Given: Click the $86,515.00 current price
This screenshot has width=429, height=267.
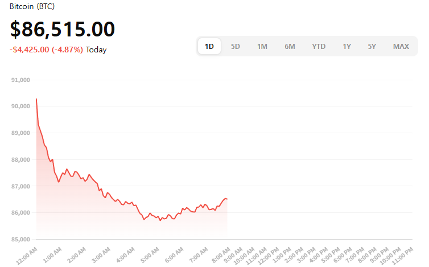Looking at the screenshot, I should (x=62, y=29).
